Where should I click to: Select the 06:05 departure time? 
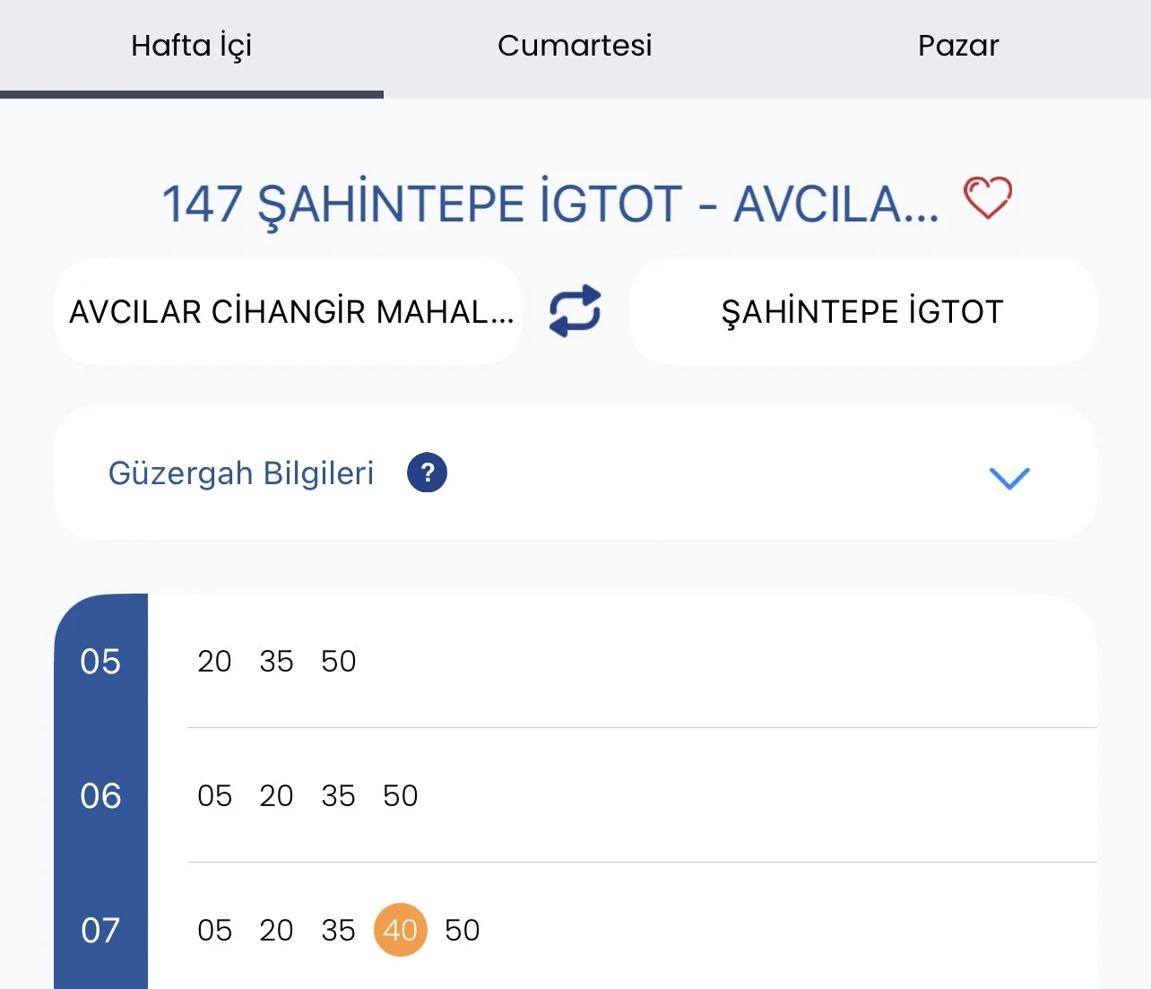[x=214, y=795]
